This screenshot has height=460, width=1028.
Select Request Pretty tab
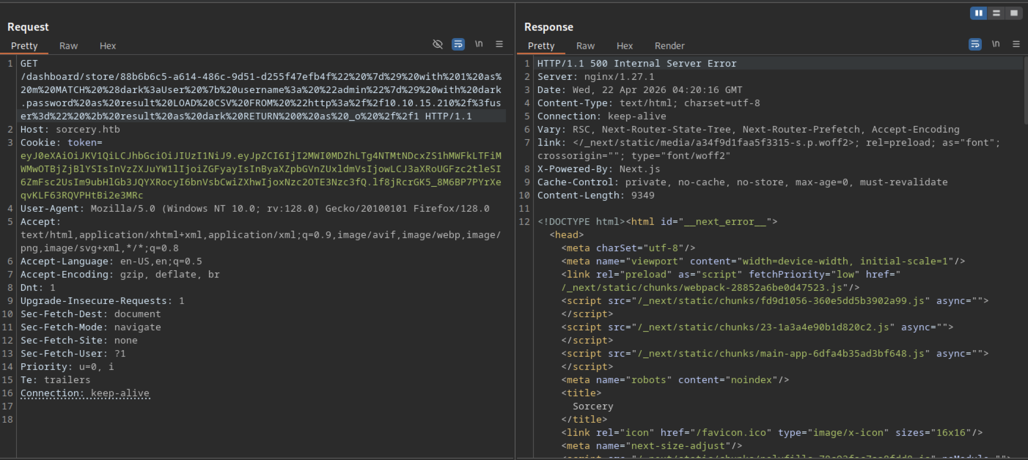coord(24,46)
